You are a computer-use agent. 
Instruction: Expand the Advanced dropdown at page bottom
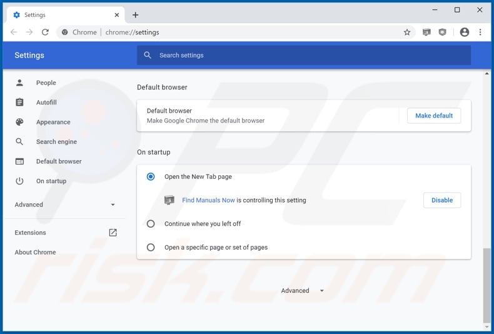tap(303, 290)
